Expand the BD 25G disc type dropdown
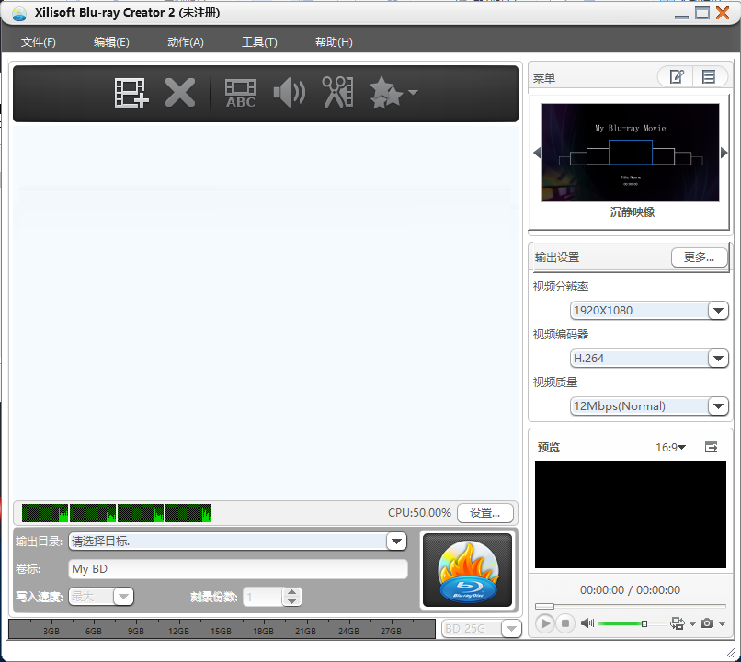This screenshot has height=662, width=741. [511, 629]
